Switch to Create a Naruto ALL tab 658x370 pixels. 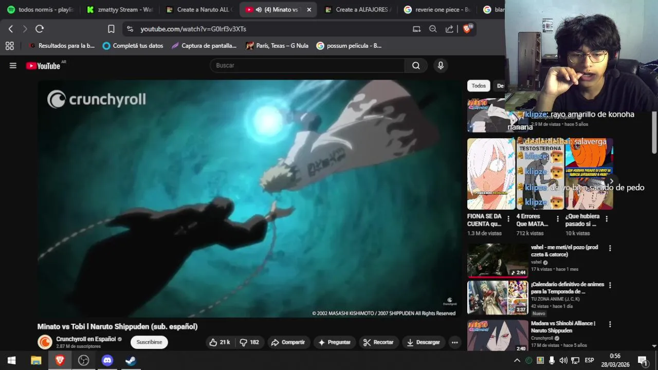[199, 10]
